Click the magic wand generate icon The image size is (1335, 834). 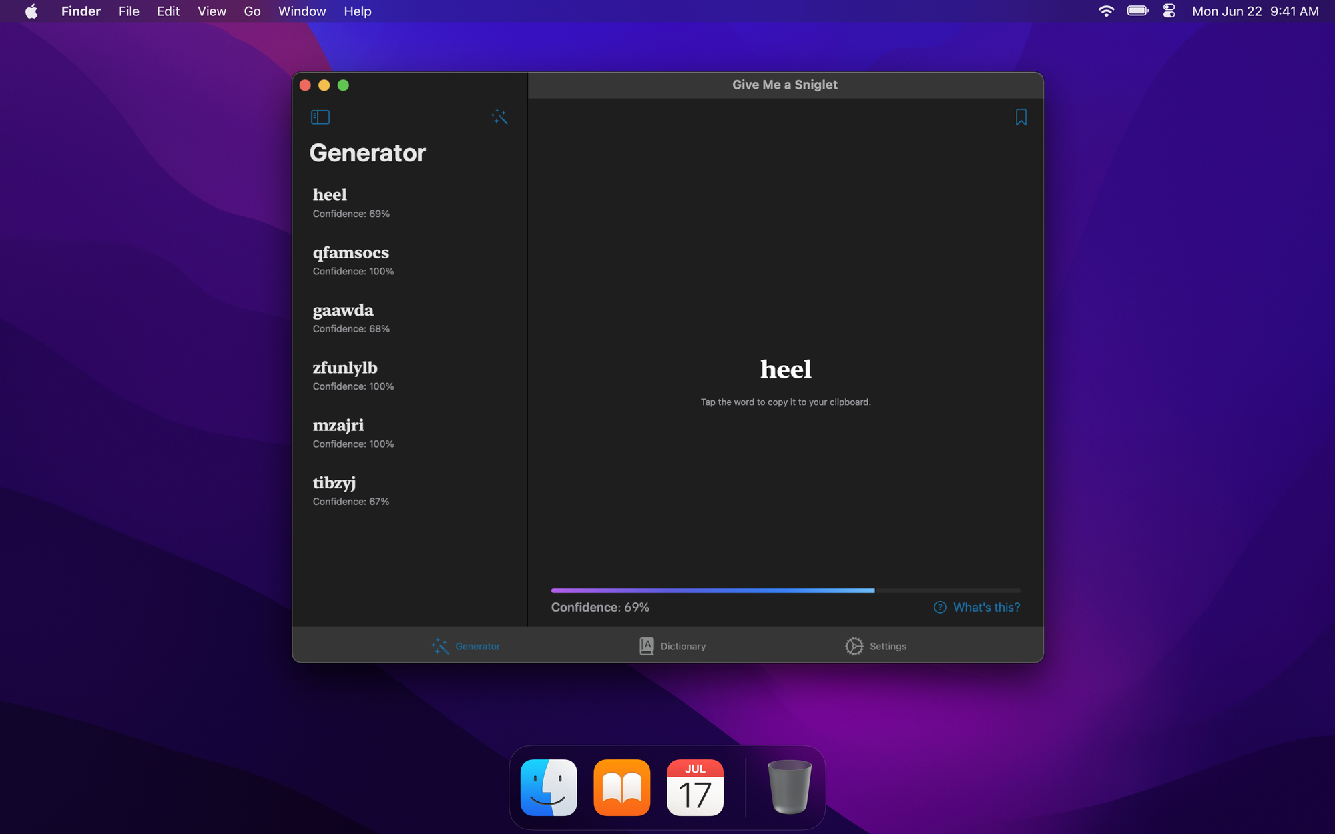pyautogui.click(x=499, y=117)
